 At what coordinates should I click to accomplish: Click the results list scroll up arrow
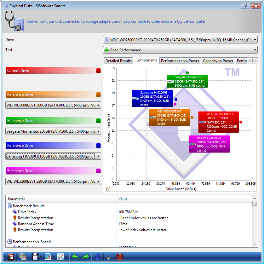255,198
